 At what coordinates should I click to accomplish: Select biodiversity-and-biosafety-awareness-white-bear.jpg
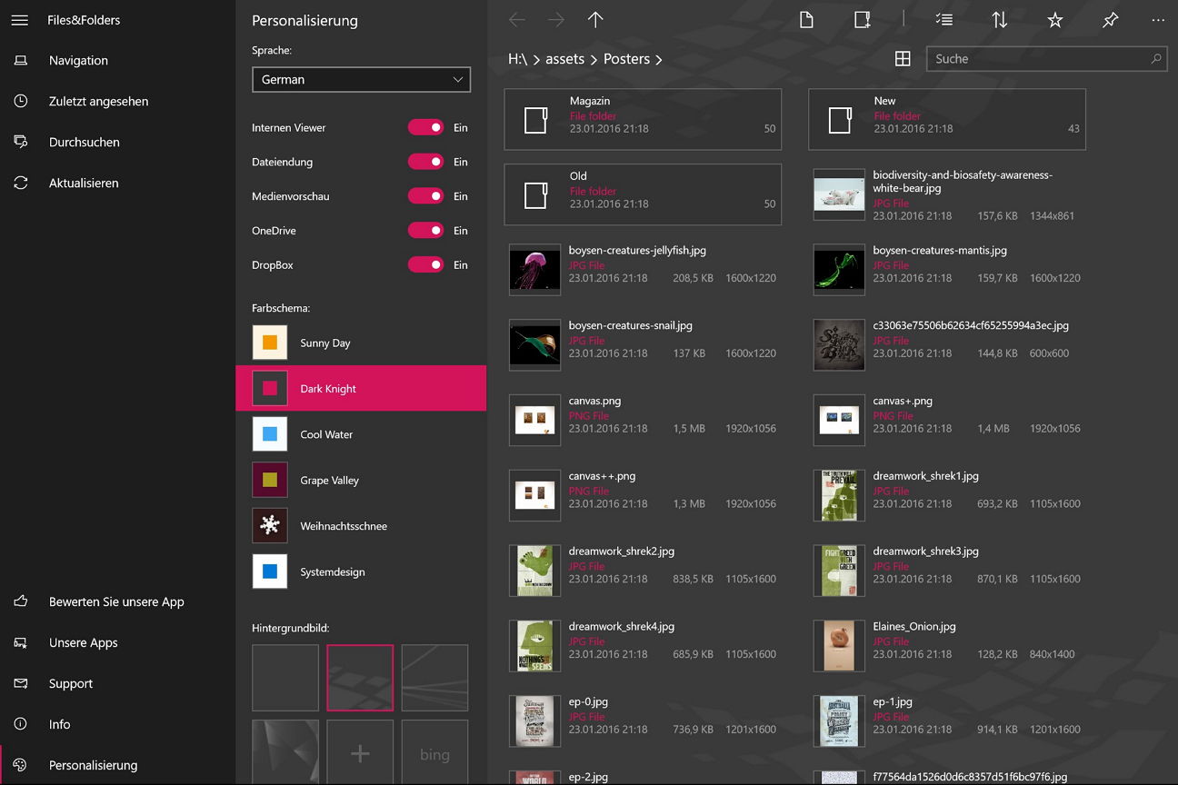(x=947, y=194)
